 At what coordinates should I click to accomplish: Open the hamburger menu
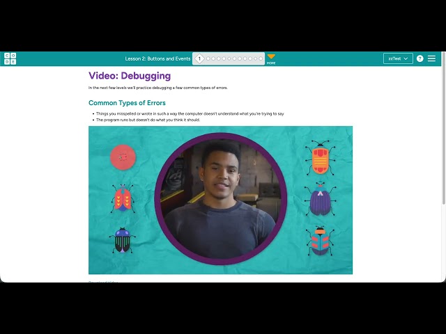(x=431, y=58)
